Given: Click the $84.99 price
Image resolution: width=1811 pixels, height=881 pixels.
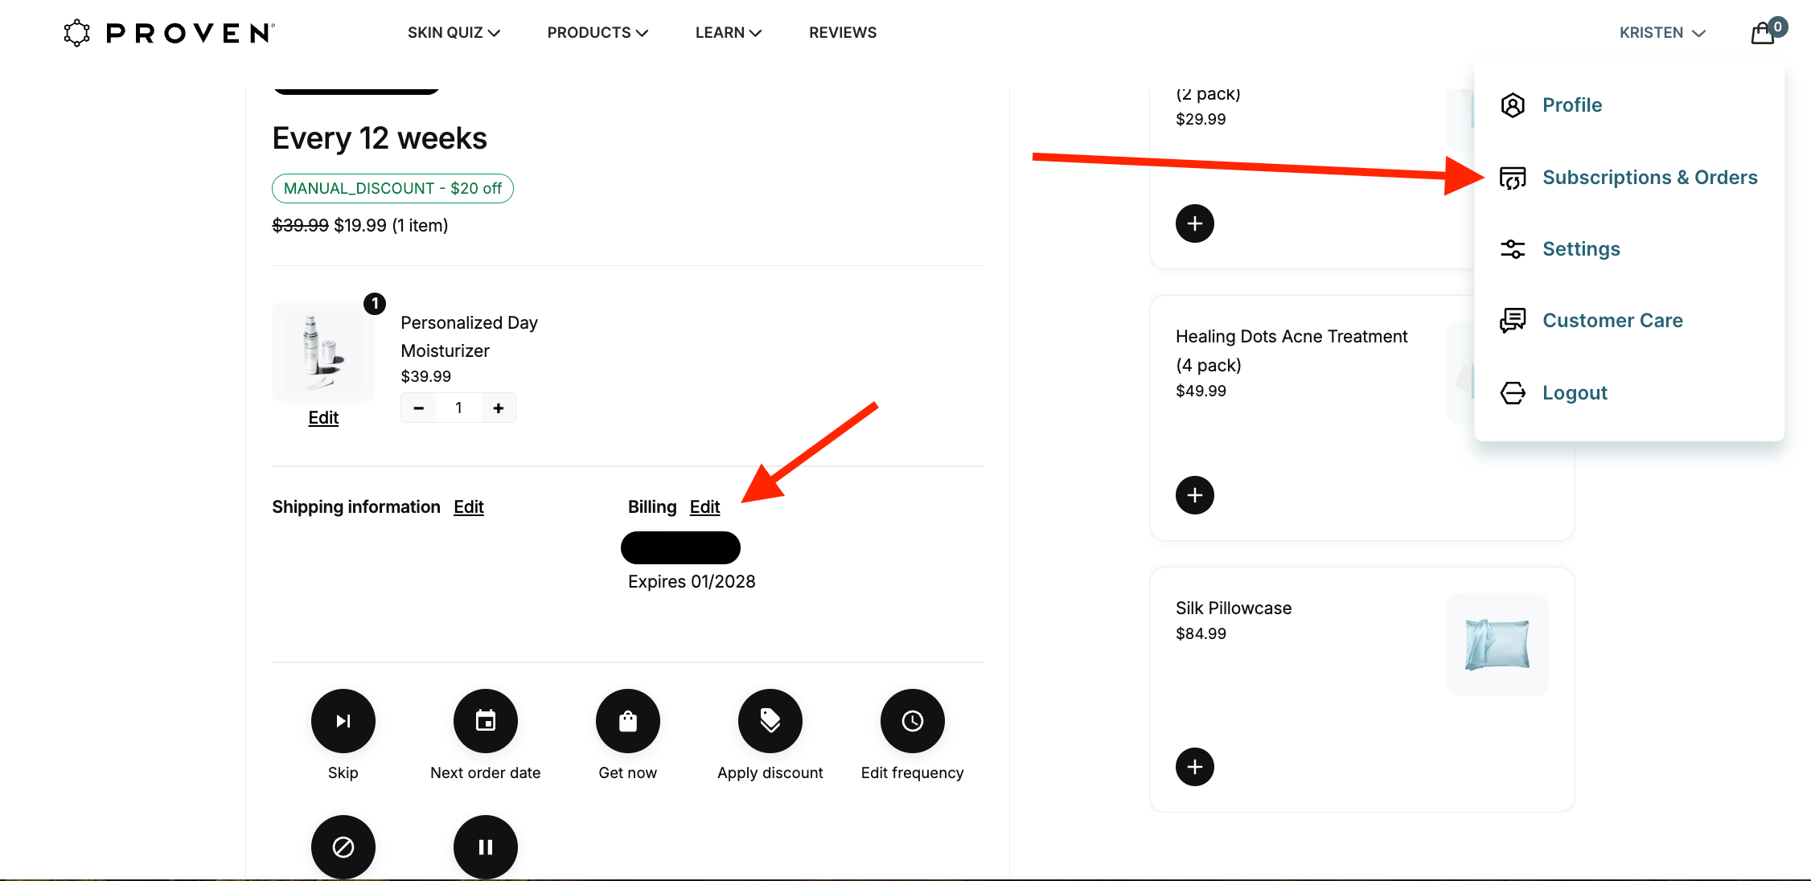Looking at the screenshot, I should tap(1201, 634).
